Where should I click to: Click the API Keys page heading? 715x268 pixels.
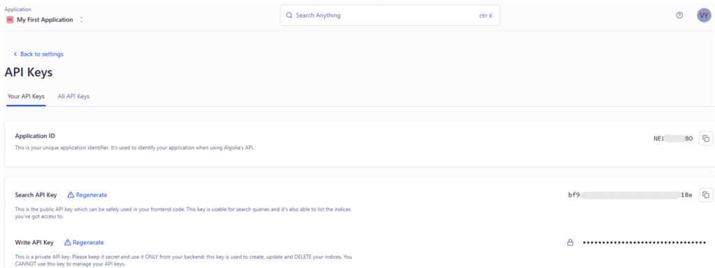click(29, 72)
